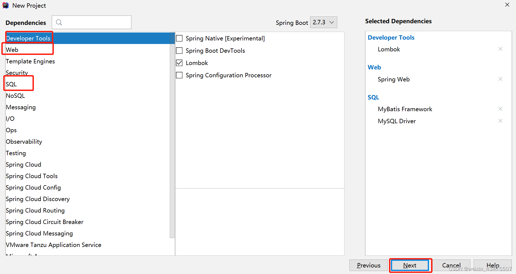Click the Web heading in Selected Dependencies
The height and width of the screenshot is (274, 516).
coord(374,67)
